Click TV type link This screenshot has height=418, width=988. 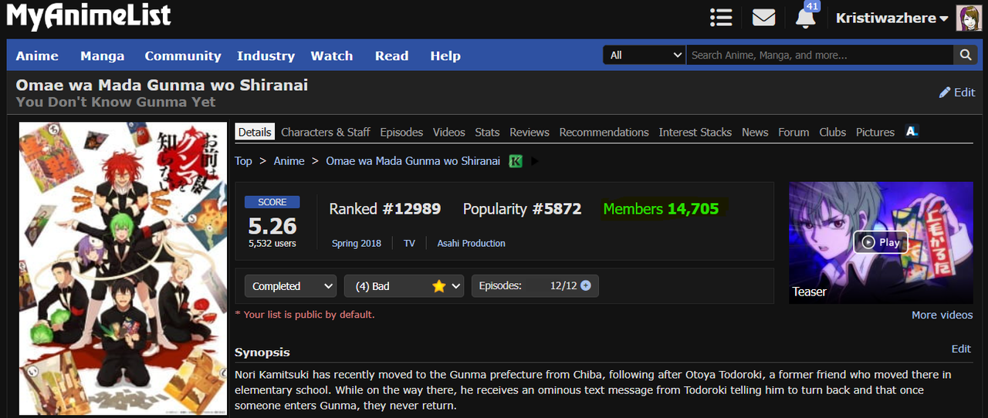tap(409, 243)
